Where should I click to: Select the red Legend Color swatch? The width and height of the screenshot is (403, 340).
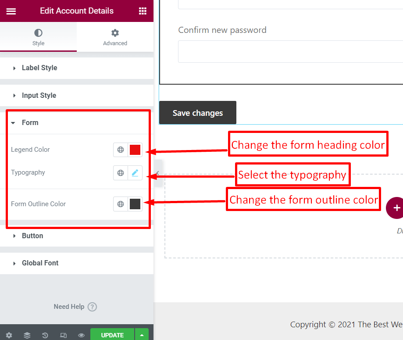tap(135, 150)
